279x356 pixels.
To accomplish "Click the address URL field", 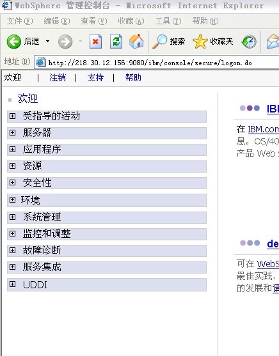I will (156, 63).
